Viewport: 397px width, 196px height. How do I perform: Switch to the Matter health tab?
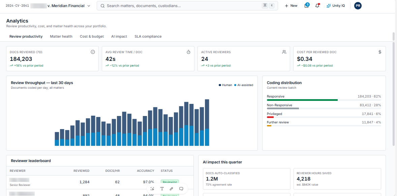61,36
